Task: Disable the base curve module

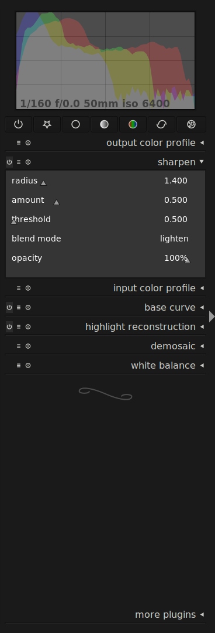Action: (9, 308)
